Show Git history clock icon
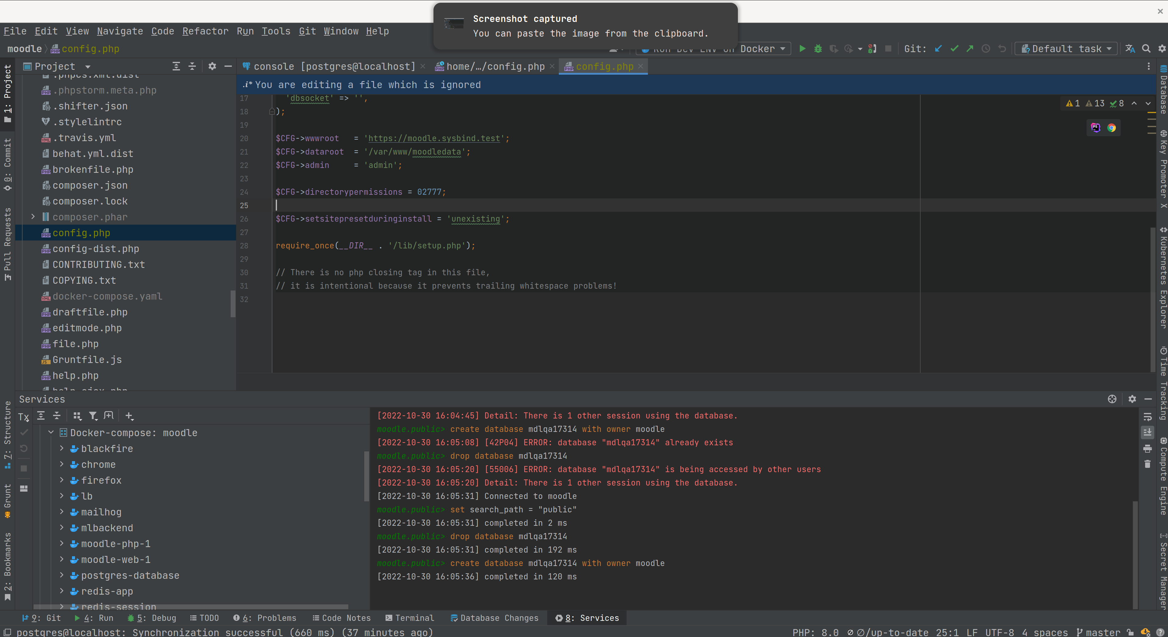The image size is (1168, 637). (986, 48)
